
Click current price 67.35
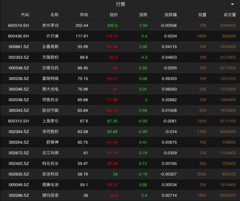[x=112, y=121]
